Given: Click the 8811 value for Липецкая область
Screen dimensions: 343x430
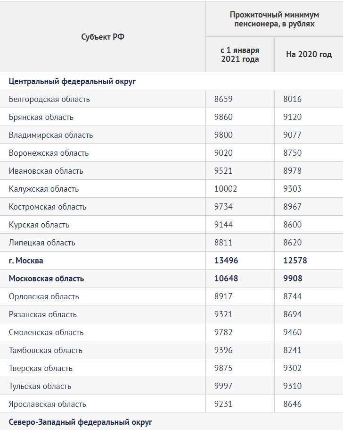Looking at the screenshot, I should coord(223,243).
